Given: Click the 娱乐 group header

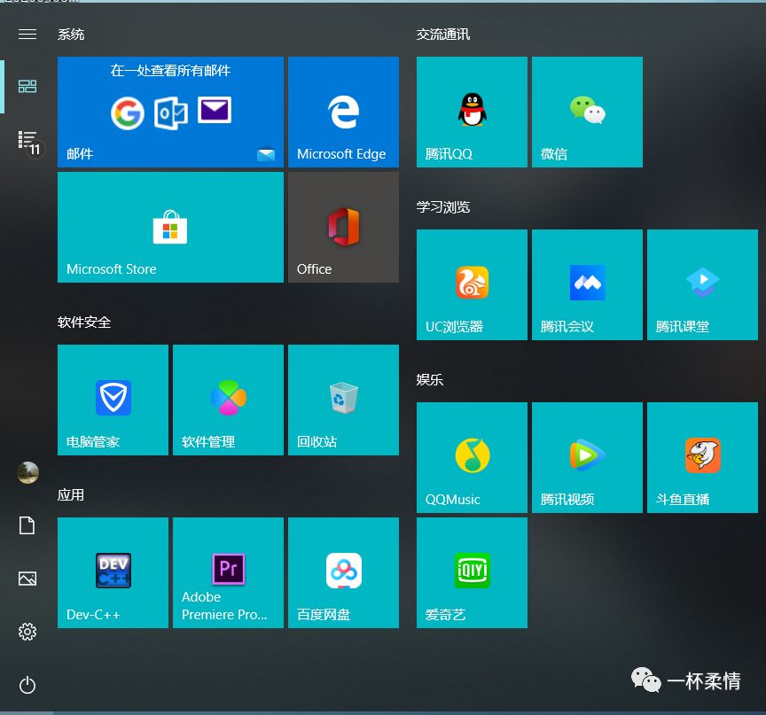Looking at the screenshot, I should point(430,380).
